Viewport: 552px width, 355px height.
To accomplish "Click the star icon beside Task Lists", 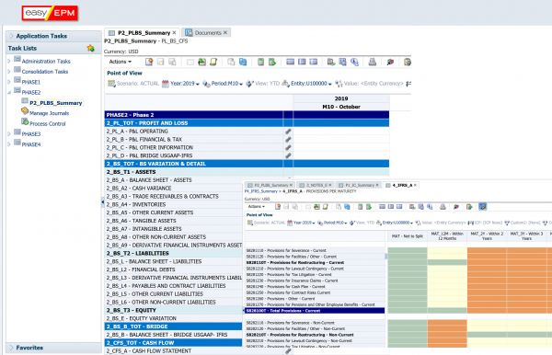I will (90, 48).
